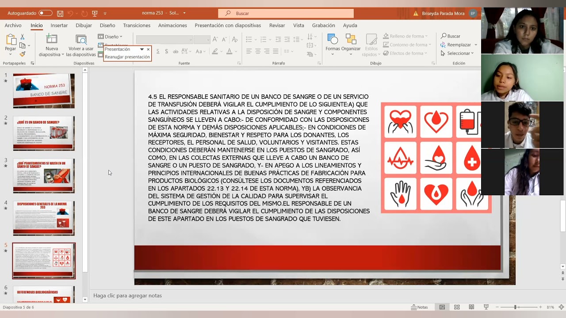Switch to the Diseño tab
This screenshot has width=566, height=318.
click(x=107, y=25)
